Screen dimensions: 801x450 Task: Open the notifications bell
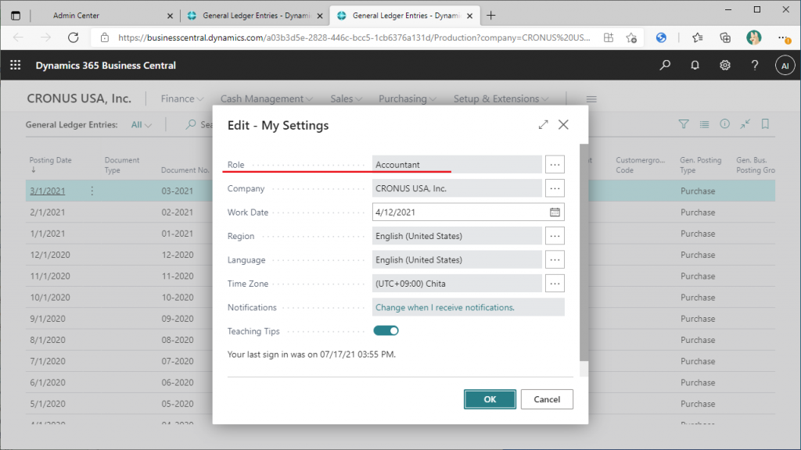[x=695, y=66]
